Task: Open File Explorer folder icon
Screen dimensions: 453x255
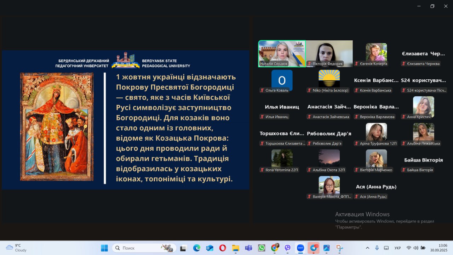Action: [x=236, y=248]
